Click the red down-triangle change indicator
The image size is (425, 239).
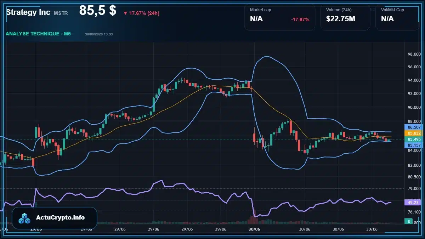(125, 13)
